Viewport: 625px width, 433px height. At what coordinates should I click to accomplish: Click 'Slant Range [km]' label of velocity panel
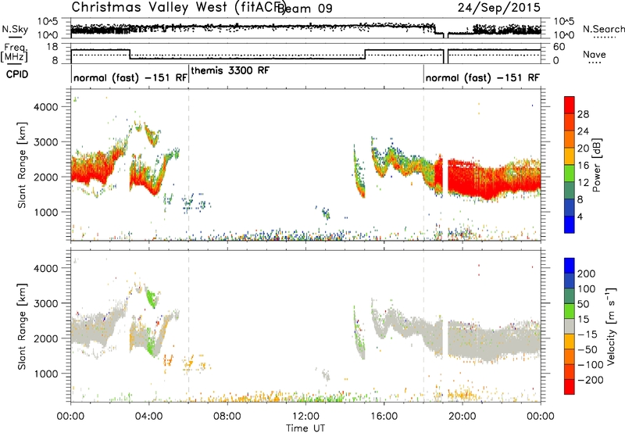point(22,326)
